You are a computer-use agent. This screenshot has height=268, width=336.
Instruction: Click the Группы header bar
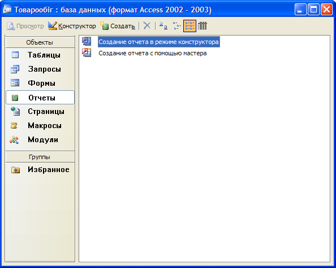[40, 157]
